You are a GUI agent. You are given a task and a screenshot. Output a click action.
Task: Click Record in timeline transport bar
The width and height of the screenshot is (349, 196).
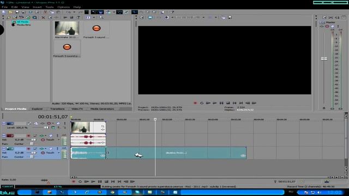tap(74, 181)
